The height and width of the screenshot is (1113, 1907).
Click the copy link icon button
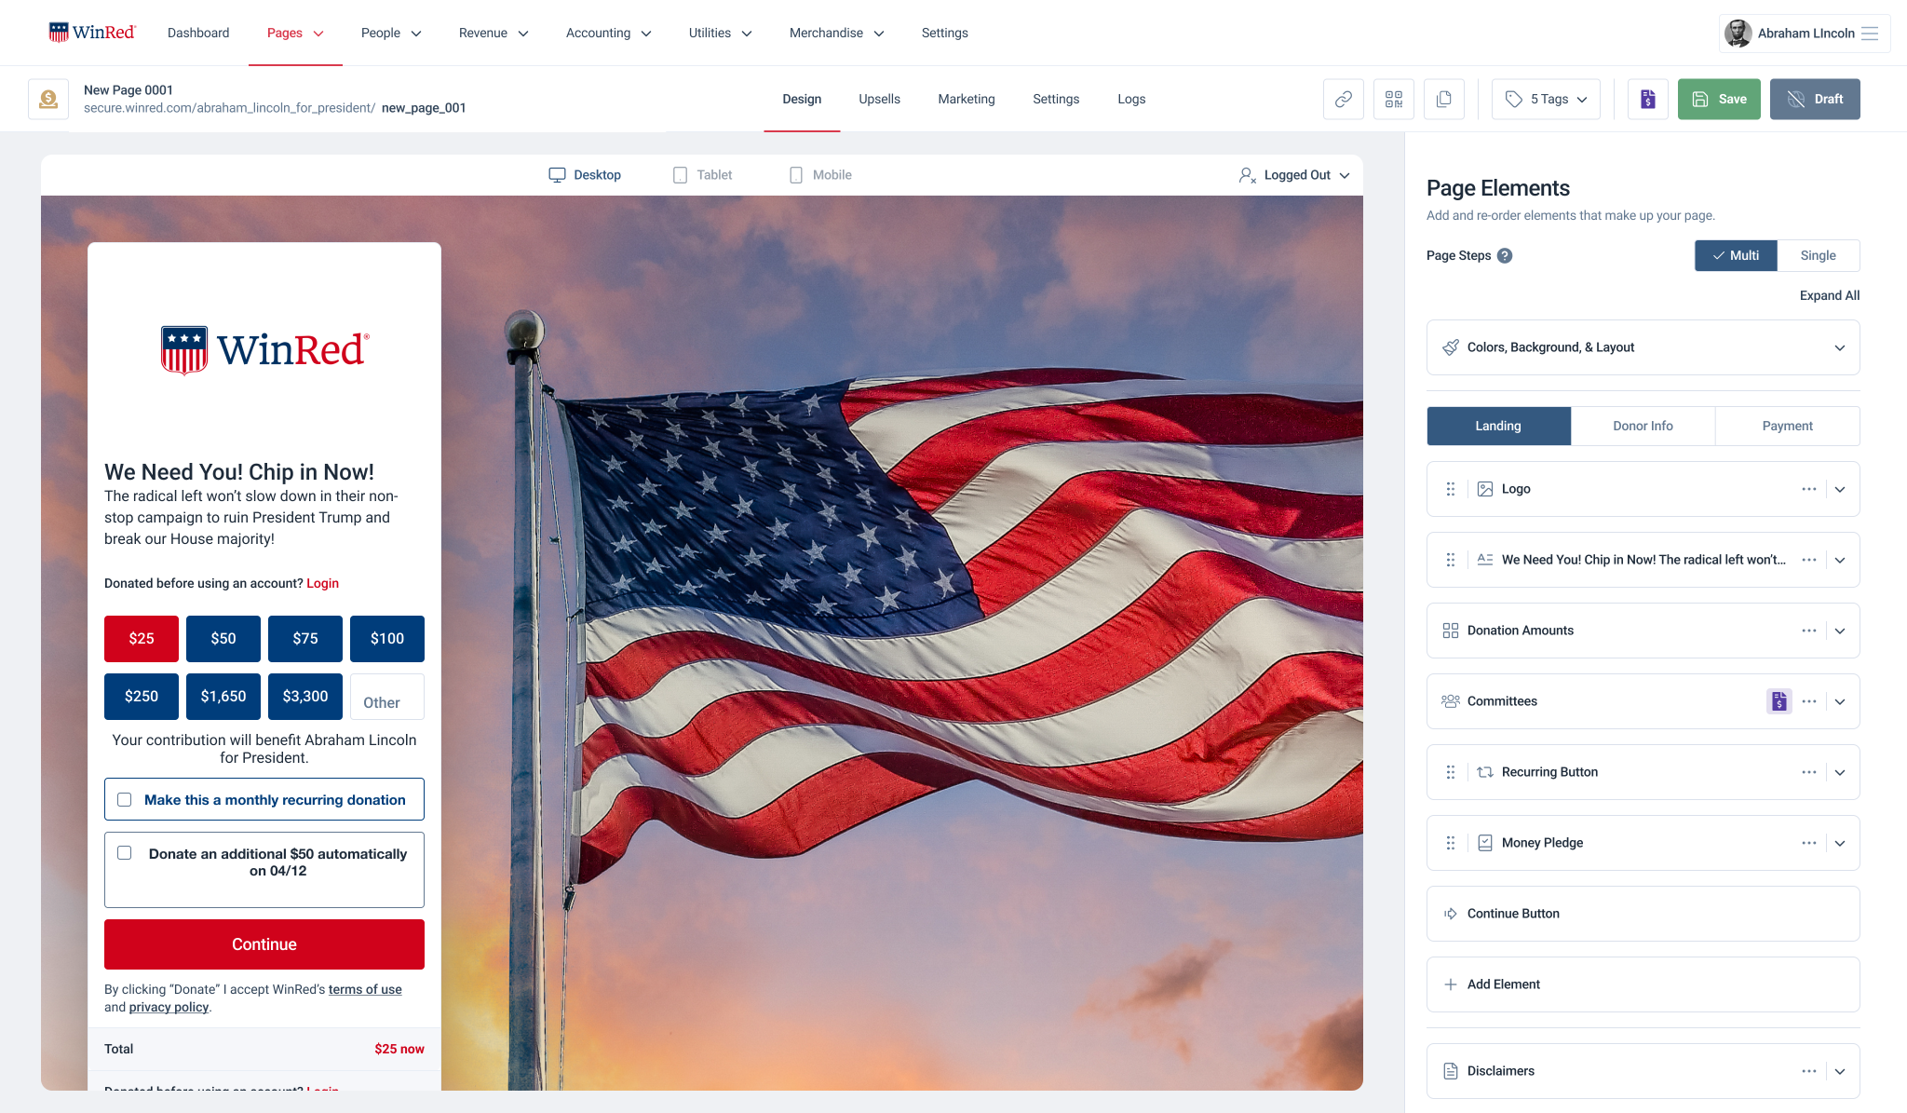tap(1343, 99)
